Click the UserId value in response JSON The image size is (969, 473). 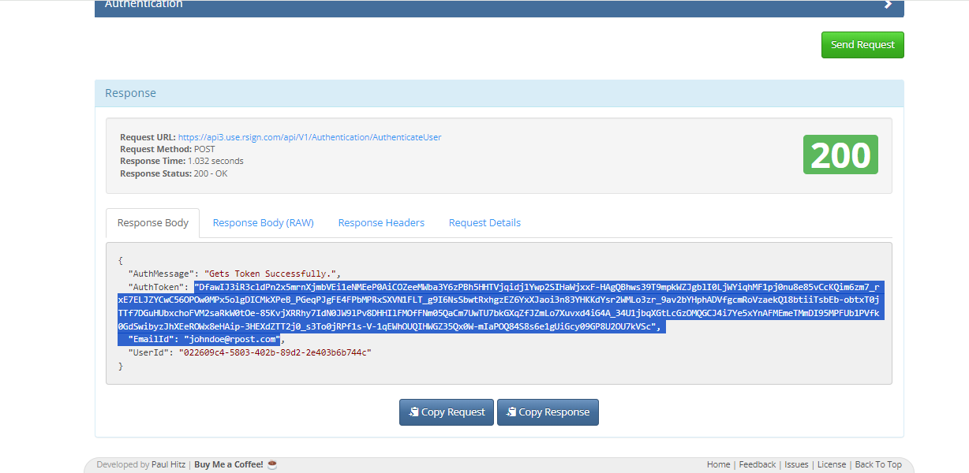tap(275, 352)
